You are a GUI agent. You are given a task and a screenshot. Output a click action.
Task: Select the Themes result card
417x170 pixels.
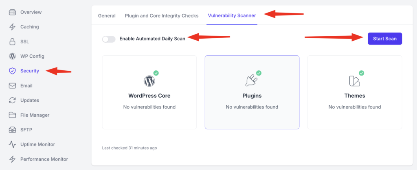[354, 92]
